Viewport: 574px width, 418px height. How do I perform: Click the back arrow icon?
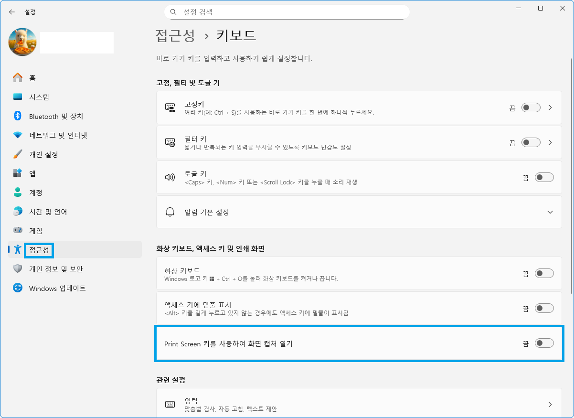(x=12, y=12)
